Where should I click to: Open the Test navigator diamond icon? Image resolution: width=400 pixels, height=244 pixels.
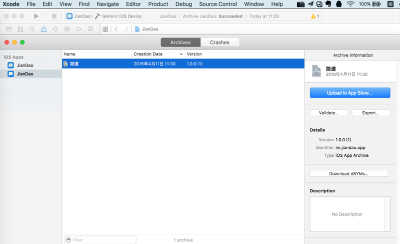point(55,29)
